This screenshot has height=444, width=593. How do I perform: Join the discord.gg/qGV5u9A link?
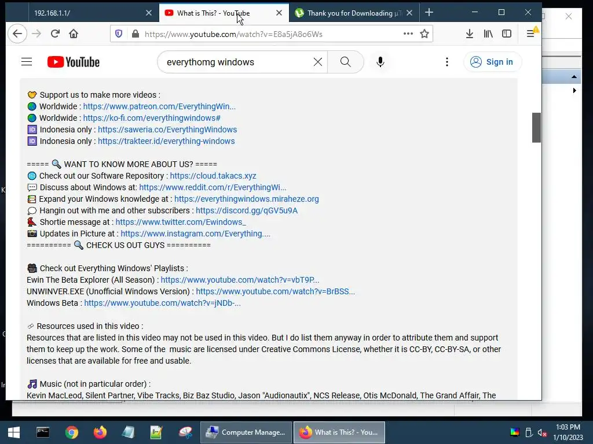[247, 210]
